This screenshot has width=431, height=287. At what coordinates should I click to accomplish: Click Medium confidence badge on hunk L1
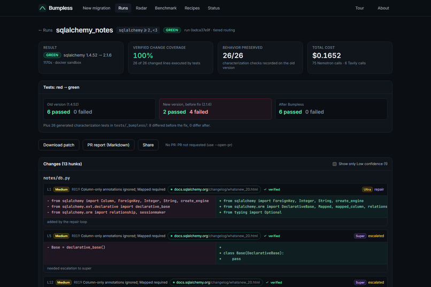coord(61,190)
